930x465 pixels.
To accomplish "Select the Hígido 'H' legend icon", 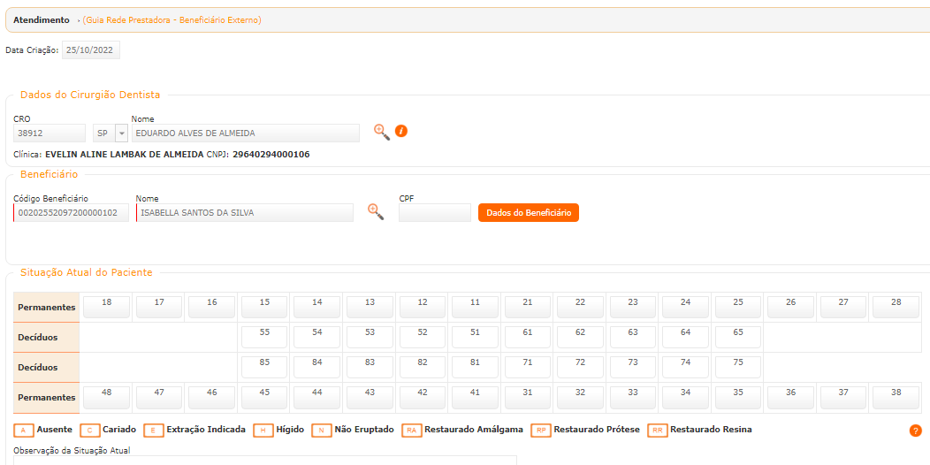I will click(263, 431).
